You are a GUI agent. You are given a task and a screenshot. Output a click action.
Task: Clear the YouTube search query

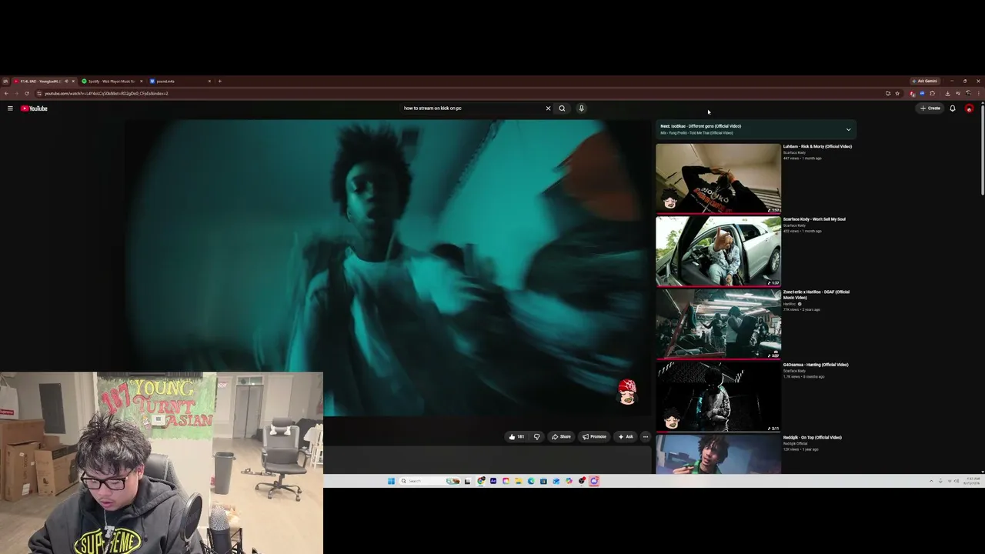(548, 108)
